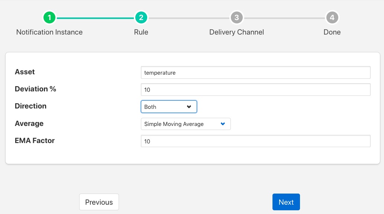Screen dimensions: 384x214
Task: Focus the Deviation % input field
Action: [x=255, y=90]
